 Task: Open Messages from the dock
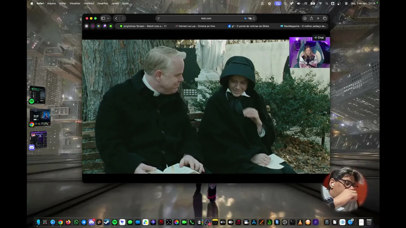click(130, 222)
